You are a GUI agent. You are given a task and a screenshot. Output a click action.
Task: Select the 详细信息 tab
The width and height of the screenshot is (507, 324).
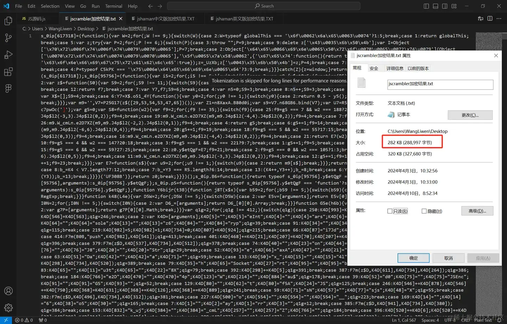(395, 68)
